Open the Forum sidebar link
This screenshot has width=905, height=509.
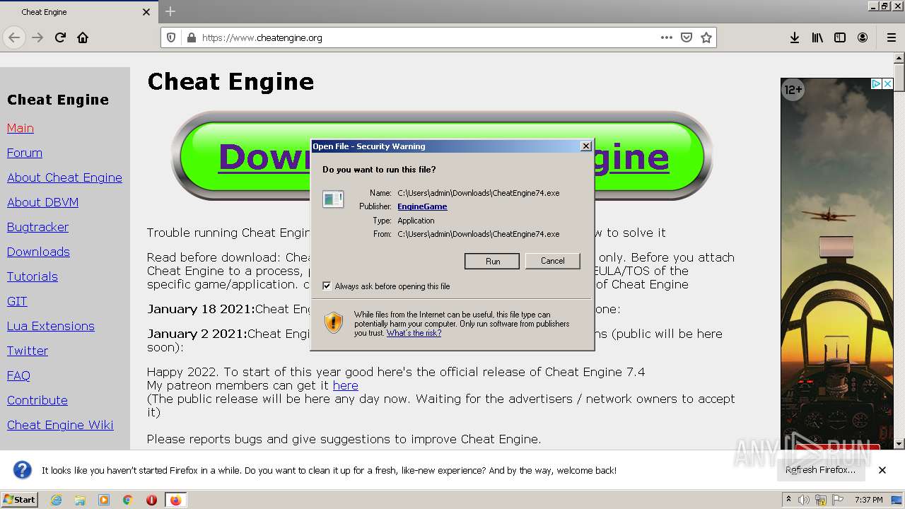pos(25,153)
